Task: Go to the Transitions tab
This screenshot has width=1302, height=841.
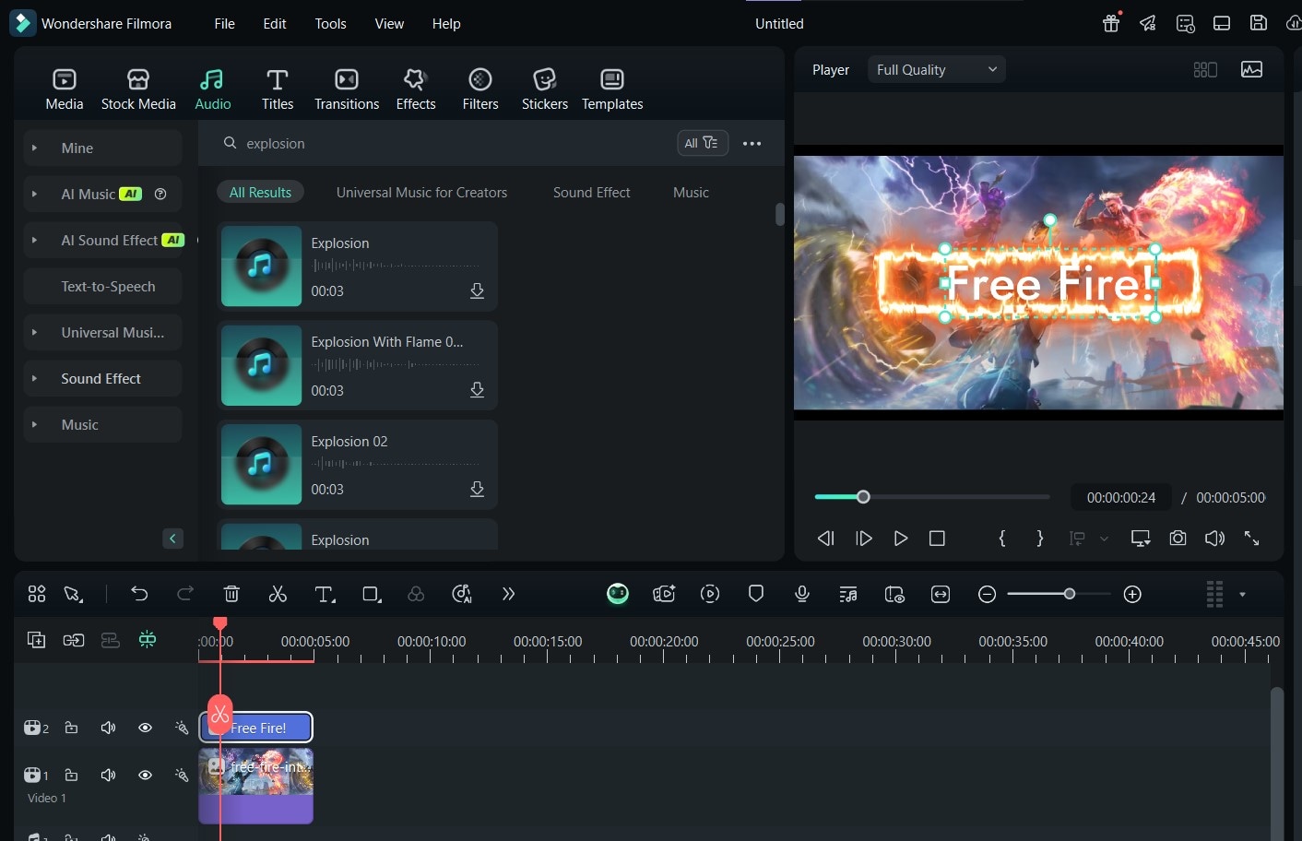Action: point(347,89)
